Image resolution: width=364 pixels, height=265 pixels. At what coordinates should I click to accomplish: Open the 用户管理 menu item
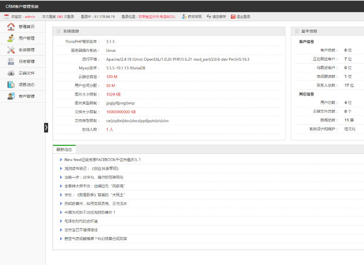tap(23, 38)
